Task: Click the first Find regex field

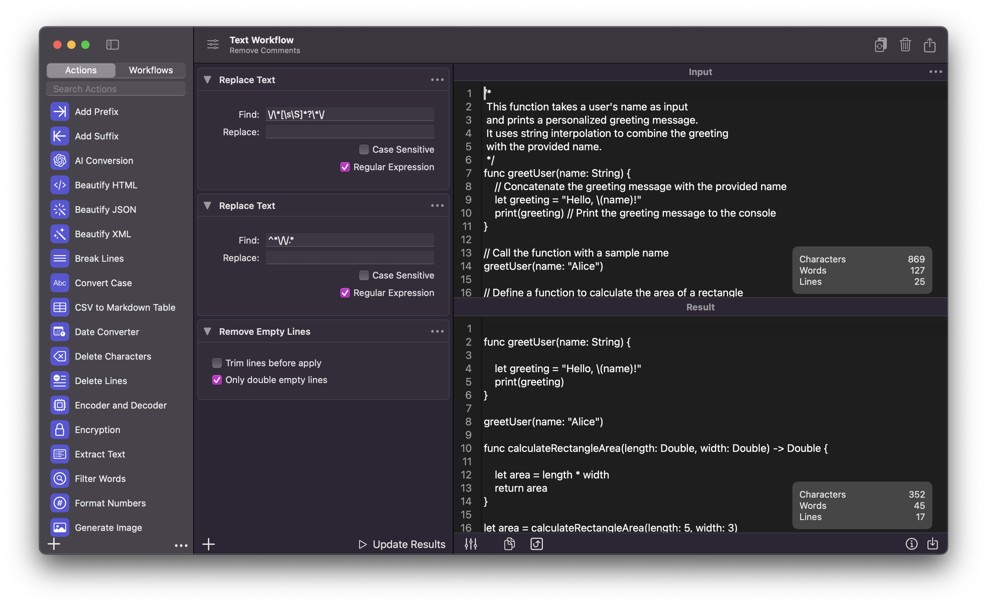Action: [349, 114]
